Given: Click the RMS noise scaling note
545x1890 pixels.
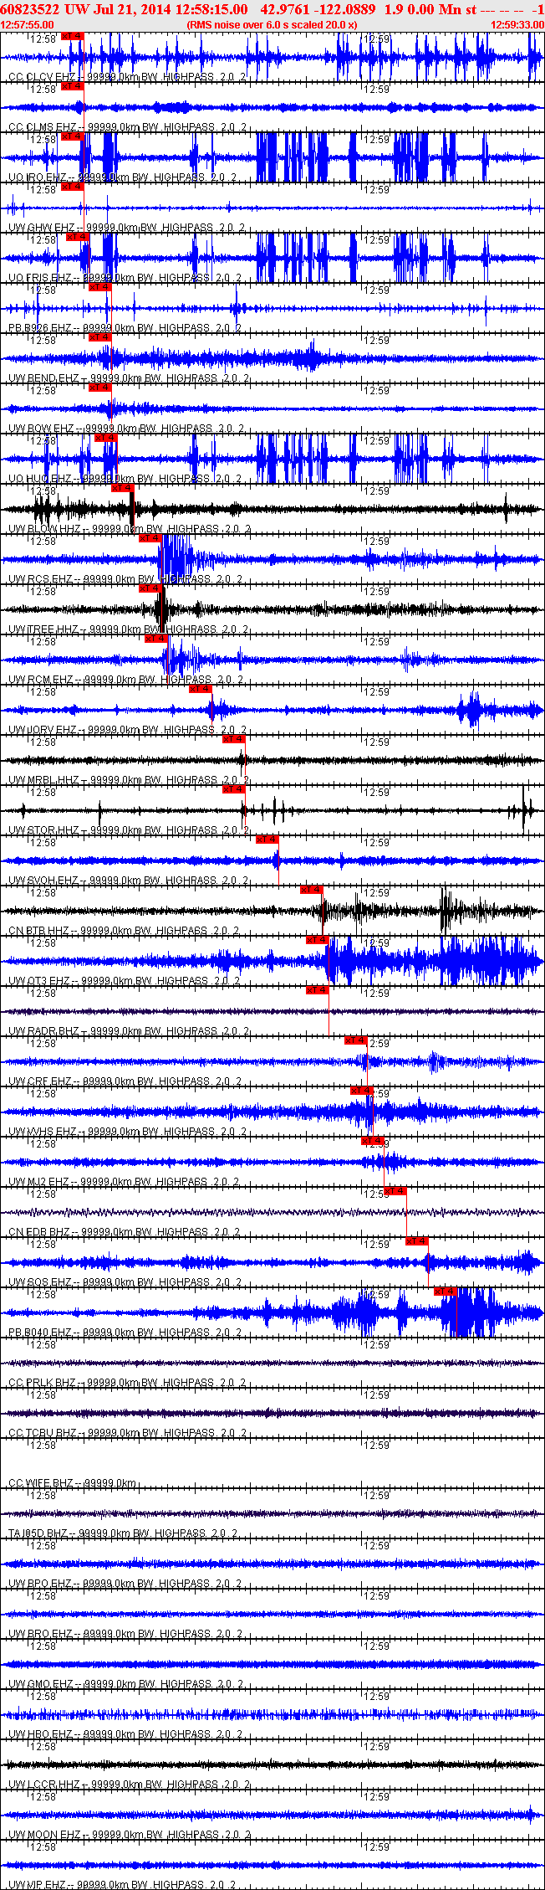Looking at the screenshot, I should pyautogui.click(x=272, y=25).
